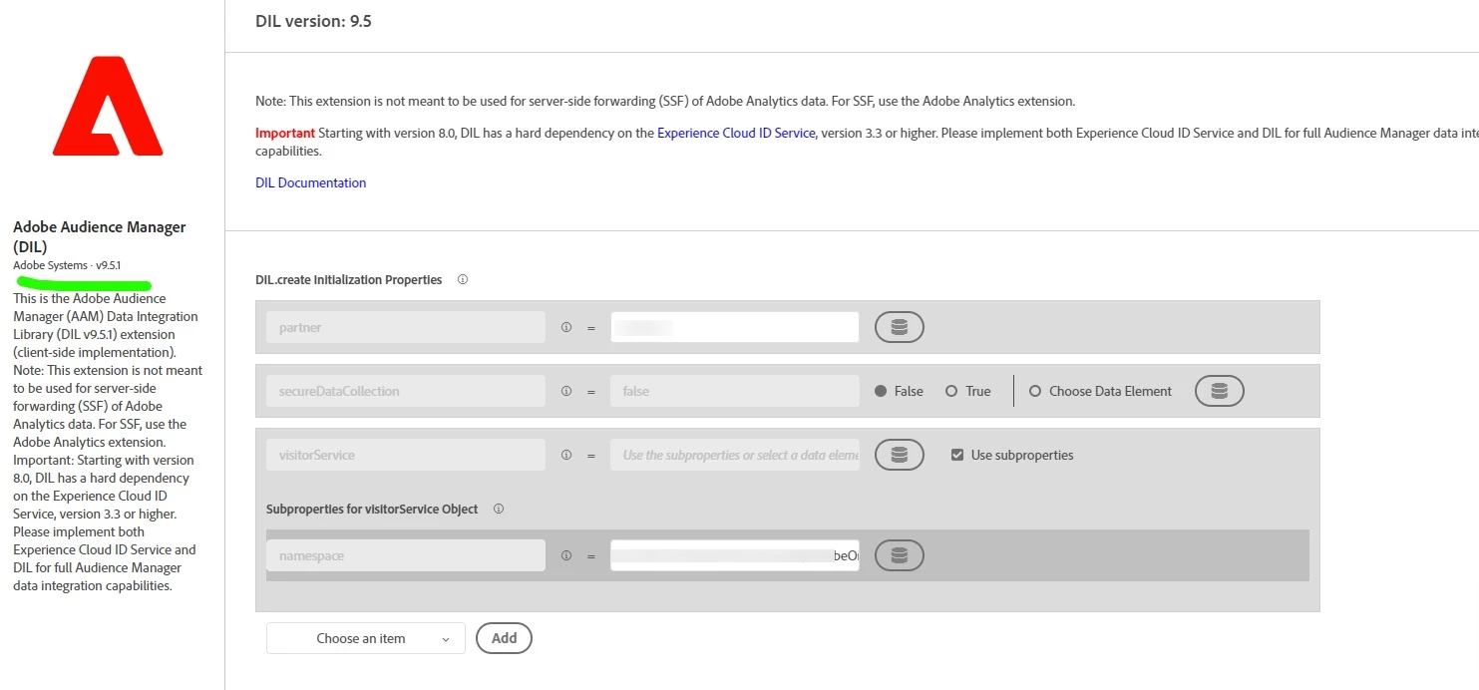This screenshot has height=690, width=1479.
Task: Open data element picker for namespace row
Action: [x=900, y=555]
